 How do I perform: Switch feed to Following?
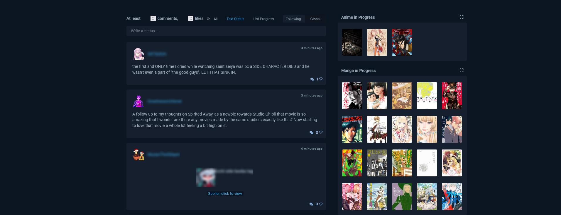coord(293,19)
